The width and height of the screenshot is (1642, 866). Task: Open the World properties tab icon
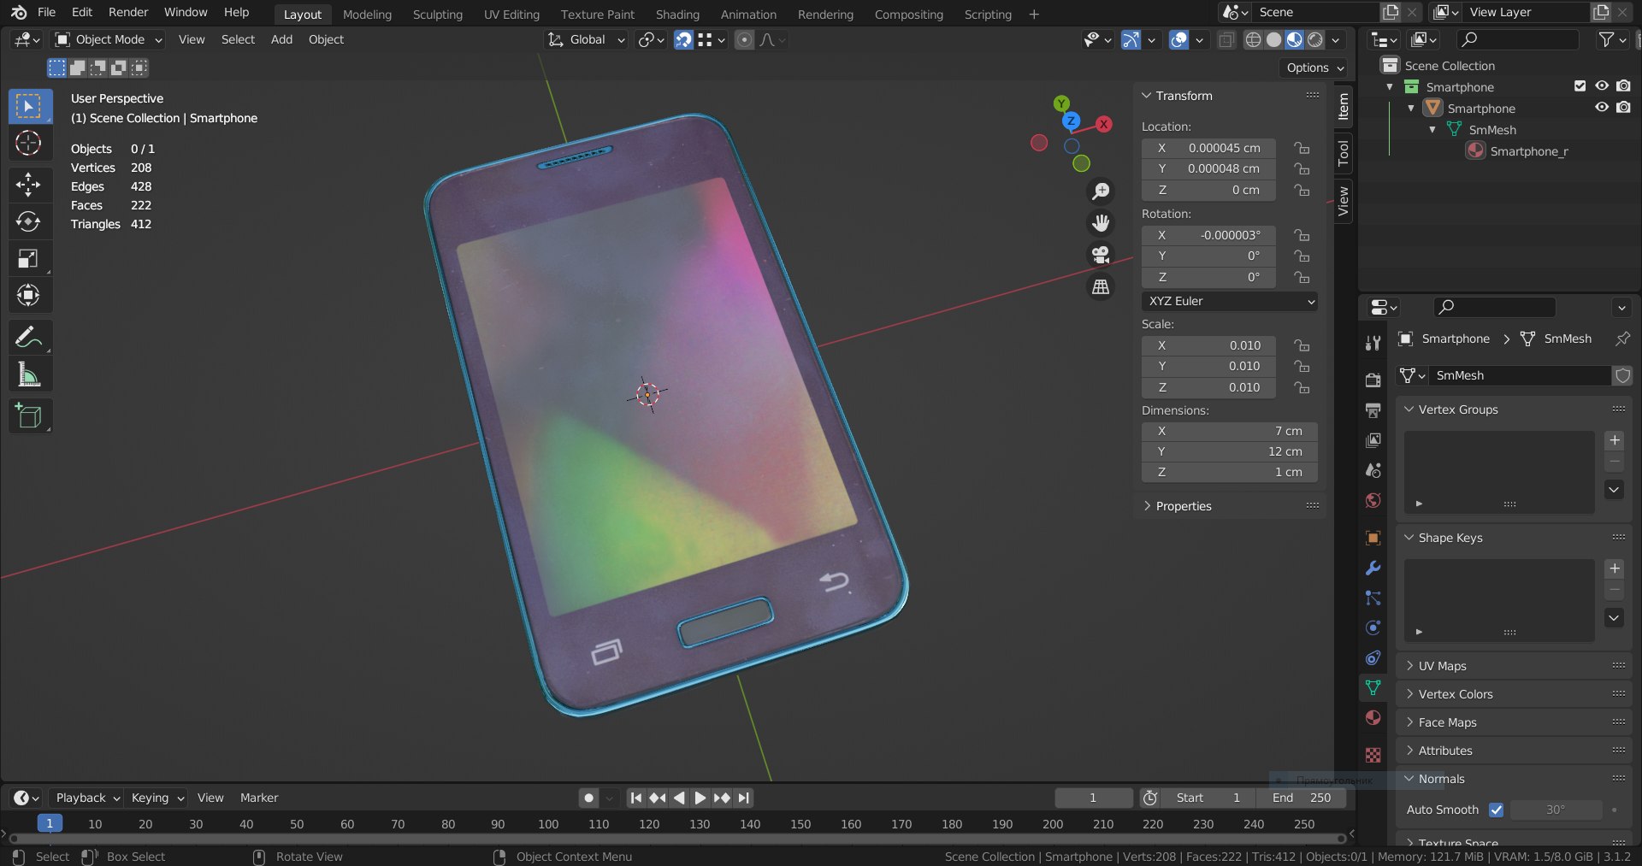pos(1373,500)
